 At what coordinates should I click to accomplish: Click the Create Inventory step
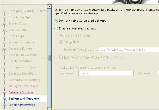point(20,61)
